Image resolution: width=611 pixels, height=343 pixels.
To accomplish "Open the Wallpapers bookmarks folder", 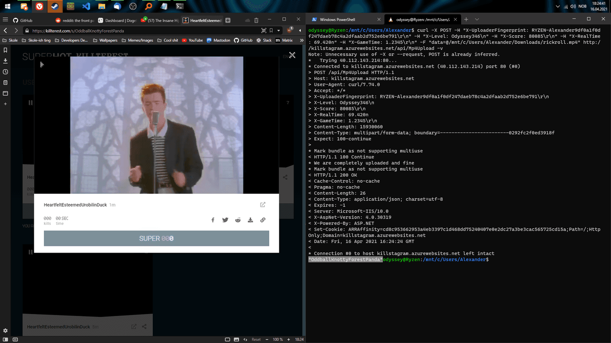I will 105,40.
